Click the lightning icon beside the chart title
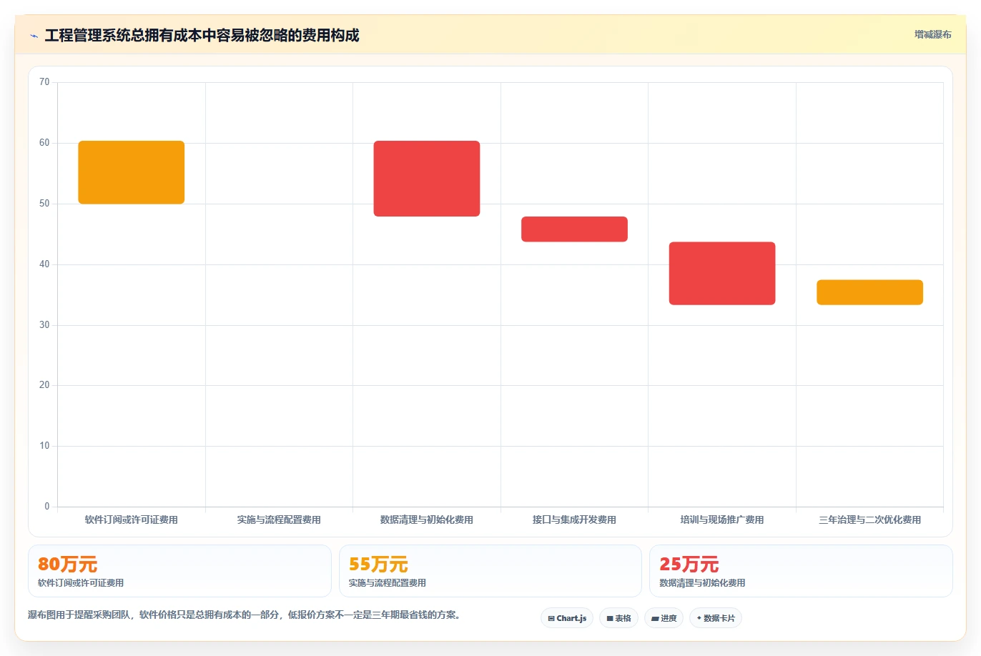This screenshot has height=656, width=981. tap(34, 36)
